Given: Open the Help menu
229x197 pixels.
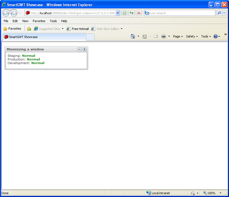Looking at the screenshot, I should (x=64, y=21).
